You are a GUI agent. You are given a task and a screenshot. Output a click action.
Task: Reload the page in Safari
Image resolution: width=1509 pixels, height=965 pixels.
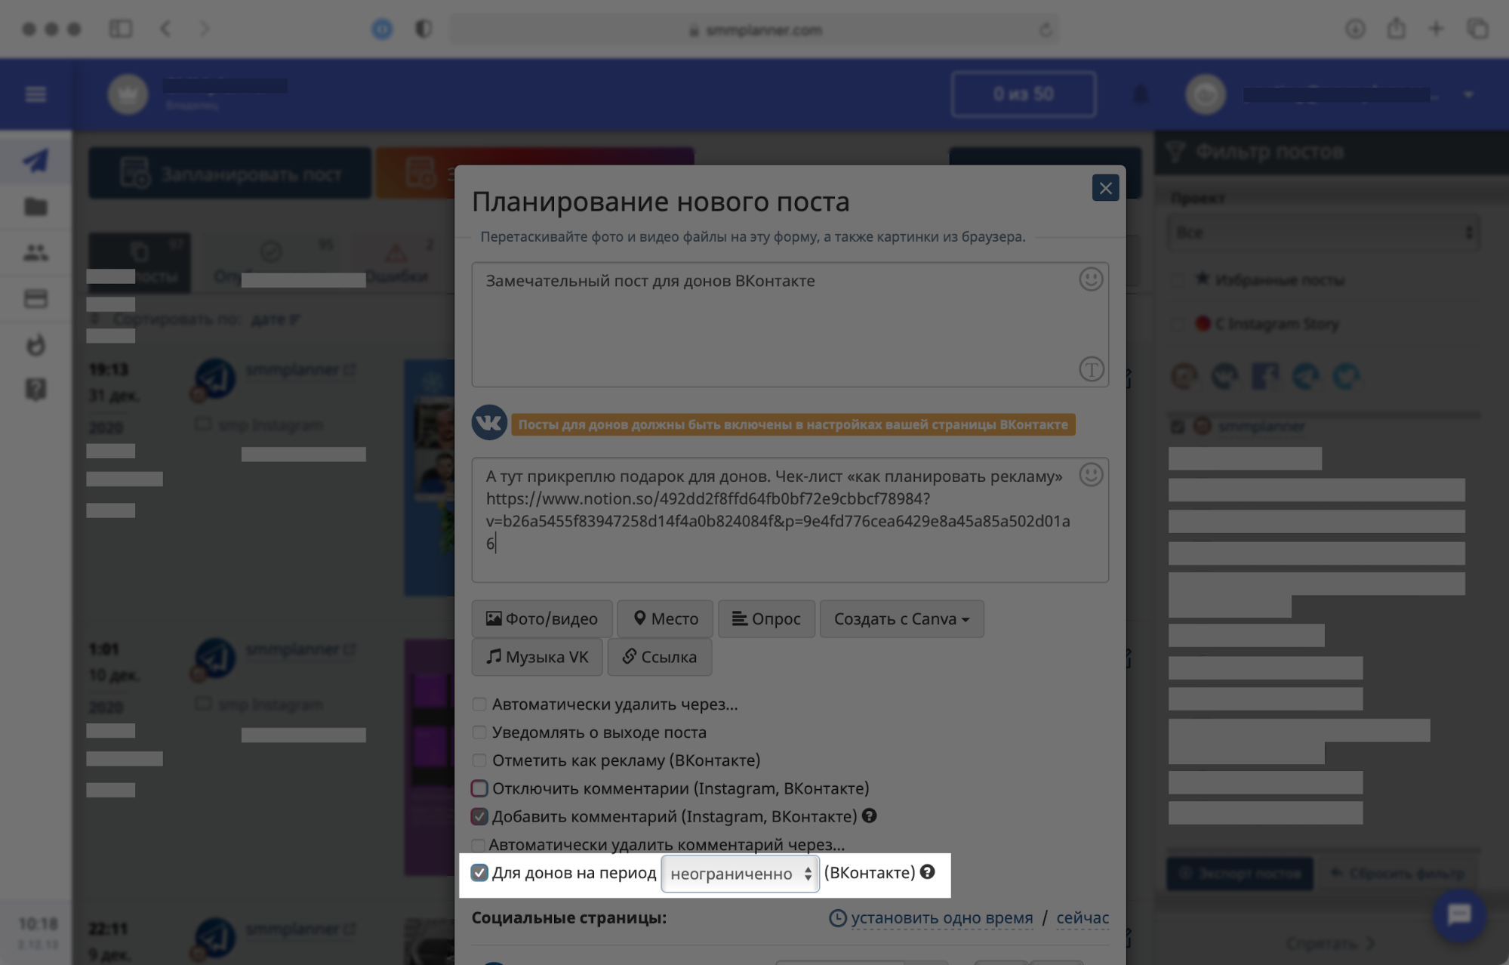coord(1045,30)
